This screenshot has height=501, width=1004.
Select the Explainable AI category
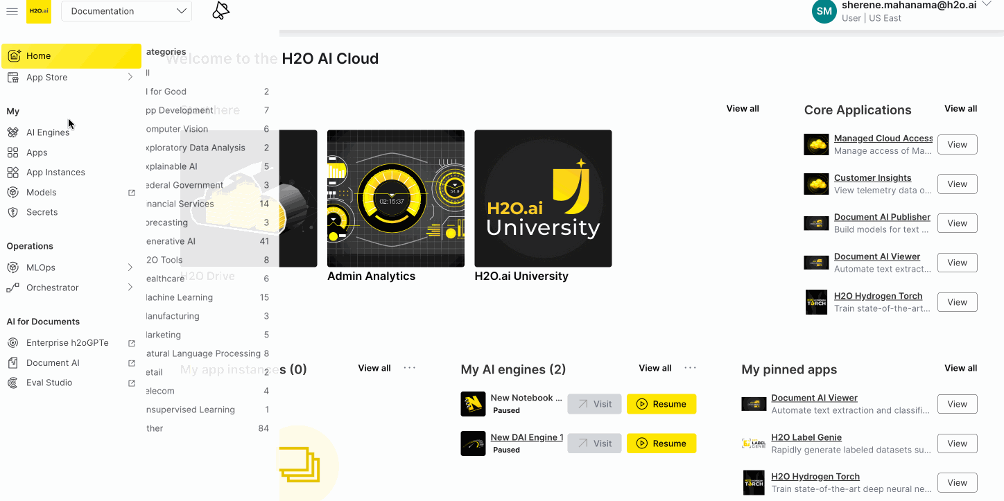(207, 166)
